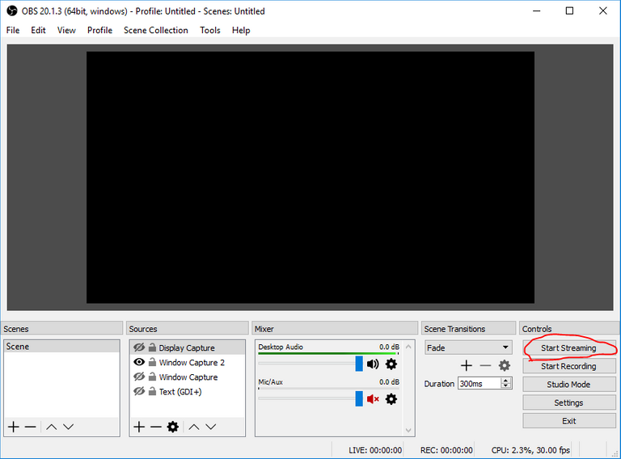Open the Tools menu
Screen dimensions: 621x459
point(210,31)
